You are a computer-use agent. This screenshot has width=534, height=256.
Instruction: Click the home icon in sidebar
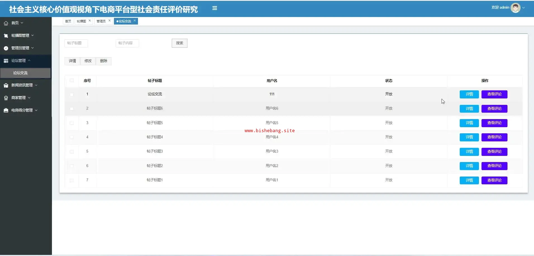6,23
